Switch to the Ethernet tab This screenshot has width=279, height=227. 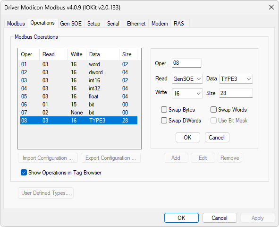[136, 24]
